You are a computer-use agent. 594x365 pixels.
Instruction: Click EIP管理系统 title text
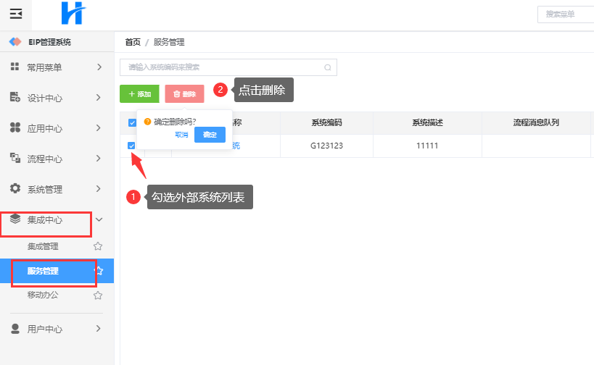tap(49, 42)
